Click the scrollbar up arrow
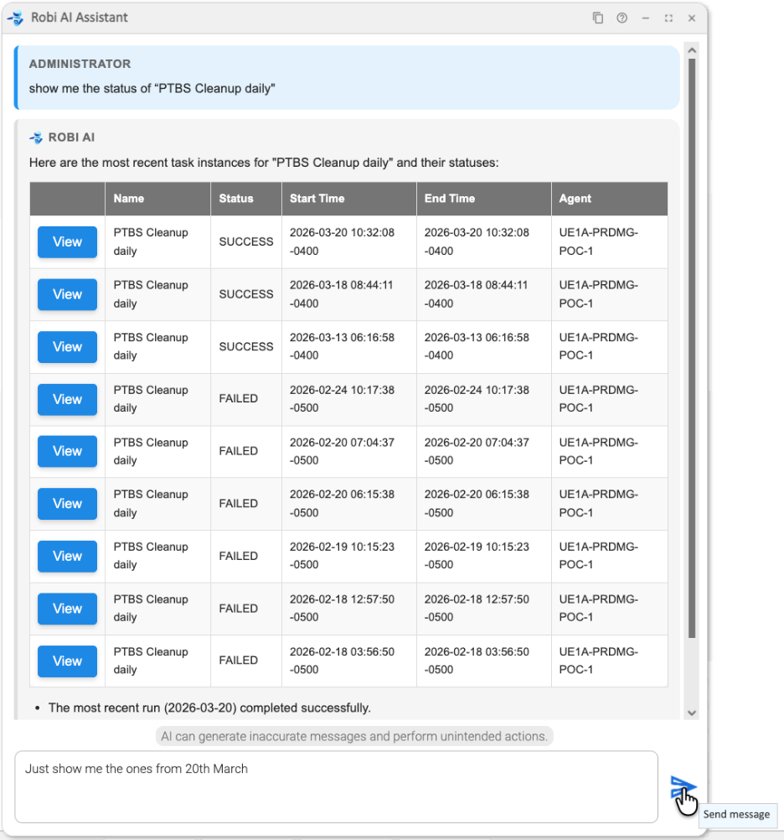The width and height of the screenshot is (784, 840). (x=692, y=50)
